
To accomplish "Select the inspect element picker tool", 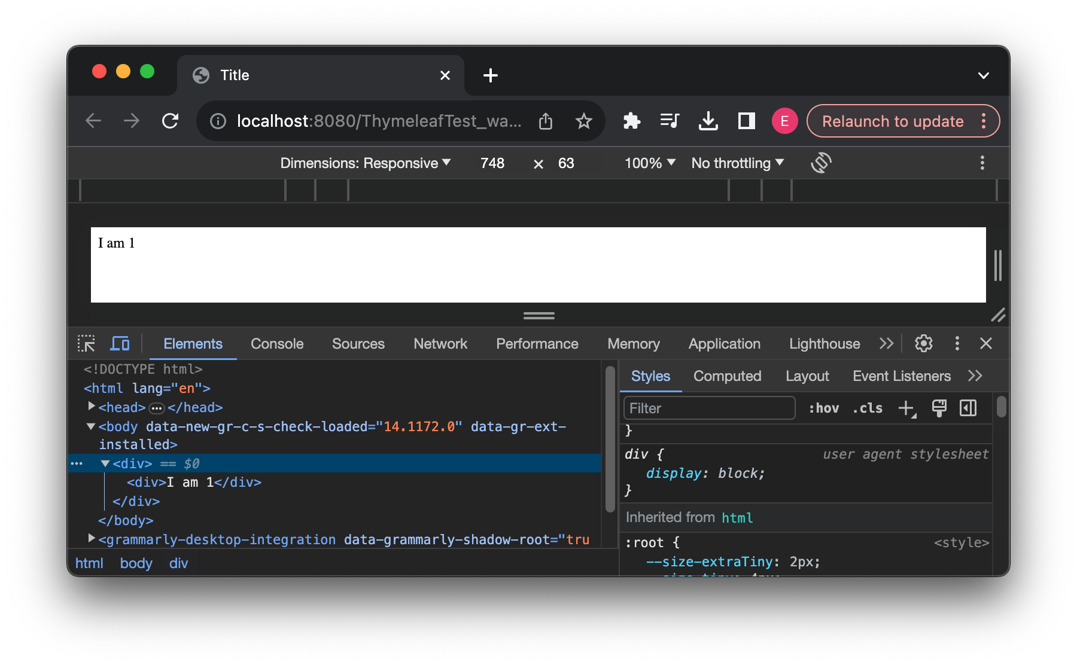I will (86, 343).
